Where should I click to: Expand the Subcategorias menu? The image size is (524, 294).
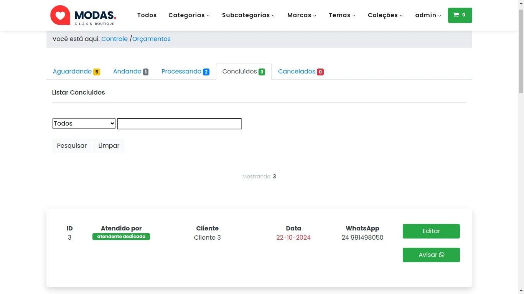click(x=248, y=15)
